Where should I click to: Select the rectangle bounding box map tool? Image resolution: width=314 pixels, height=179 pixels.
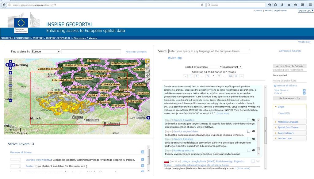(147, 66)
